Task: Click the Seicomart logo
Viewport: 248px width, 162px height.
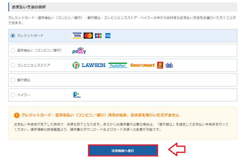Action: click(143, 65)
